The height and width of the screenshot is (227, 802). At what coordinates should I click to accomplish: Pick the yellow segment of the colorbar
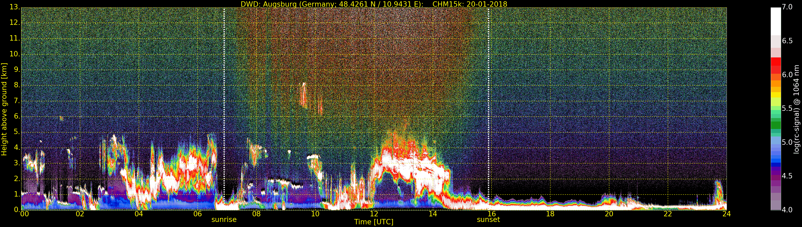pyautogui.click(x=776, y=95)
